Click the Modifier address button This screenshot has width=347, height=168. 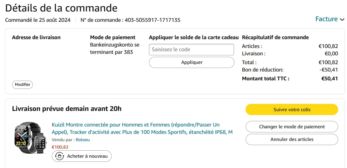point(22,84)
